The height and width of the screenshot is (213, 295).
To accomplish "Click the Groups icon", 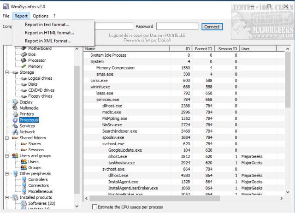I will pyautogui.click(x=24, y=168).
